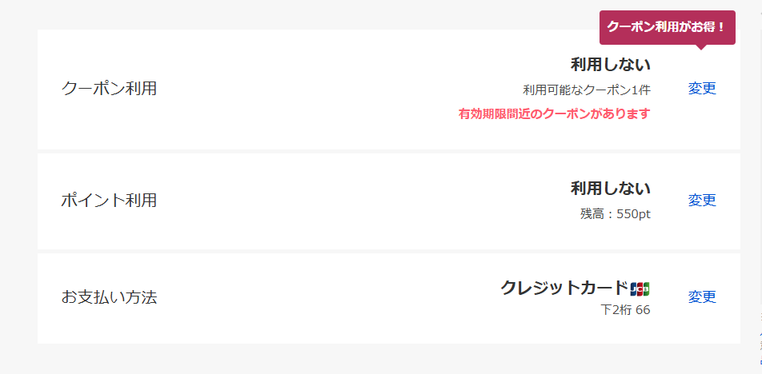Click 利用しない status in the coupon row

(x=610, y=65)
